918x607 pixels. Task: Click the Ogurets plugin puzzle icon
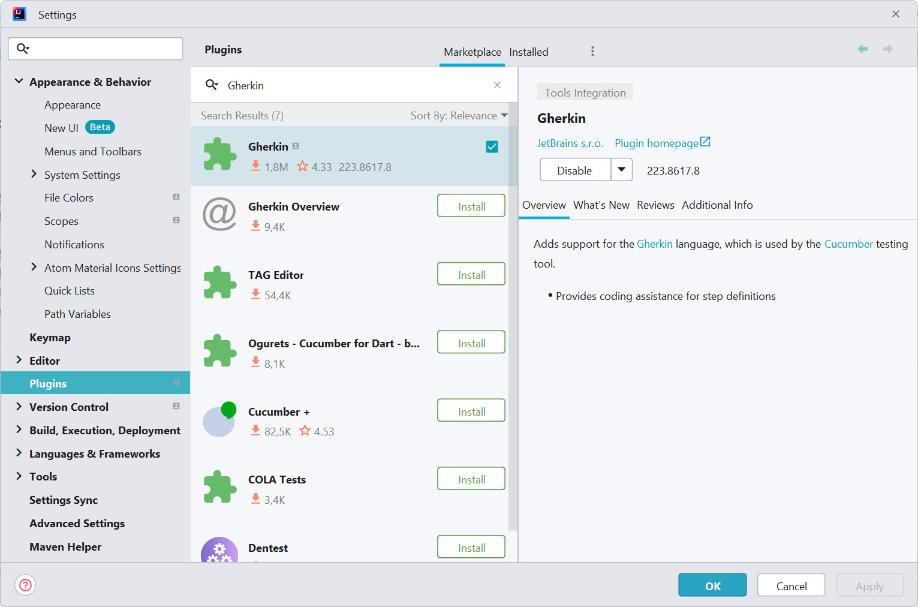click(x=220, y=351)
